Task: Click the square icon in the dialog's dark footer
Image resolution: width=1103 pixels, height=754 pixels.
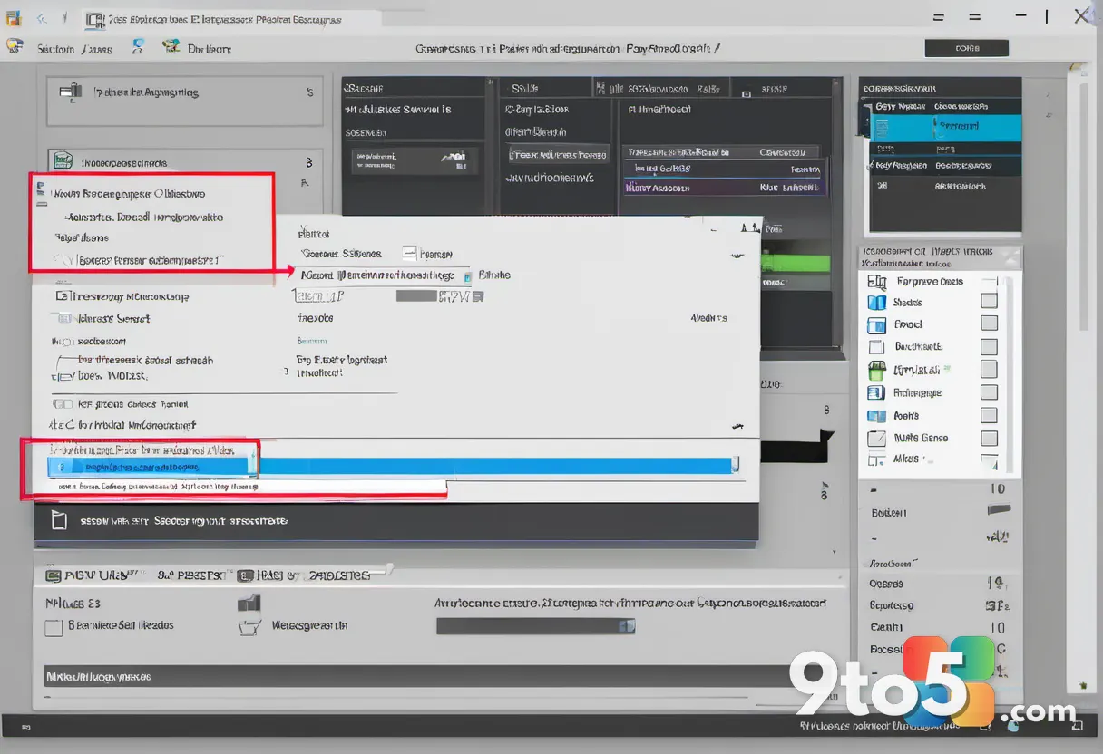Action: coord(60,520)
